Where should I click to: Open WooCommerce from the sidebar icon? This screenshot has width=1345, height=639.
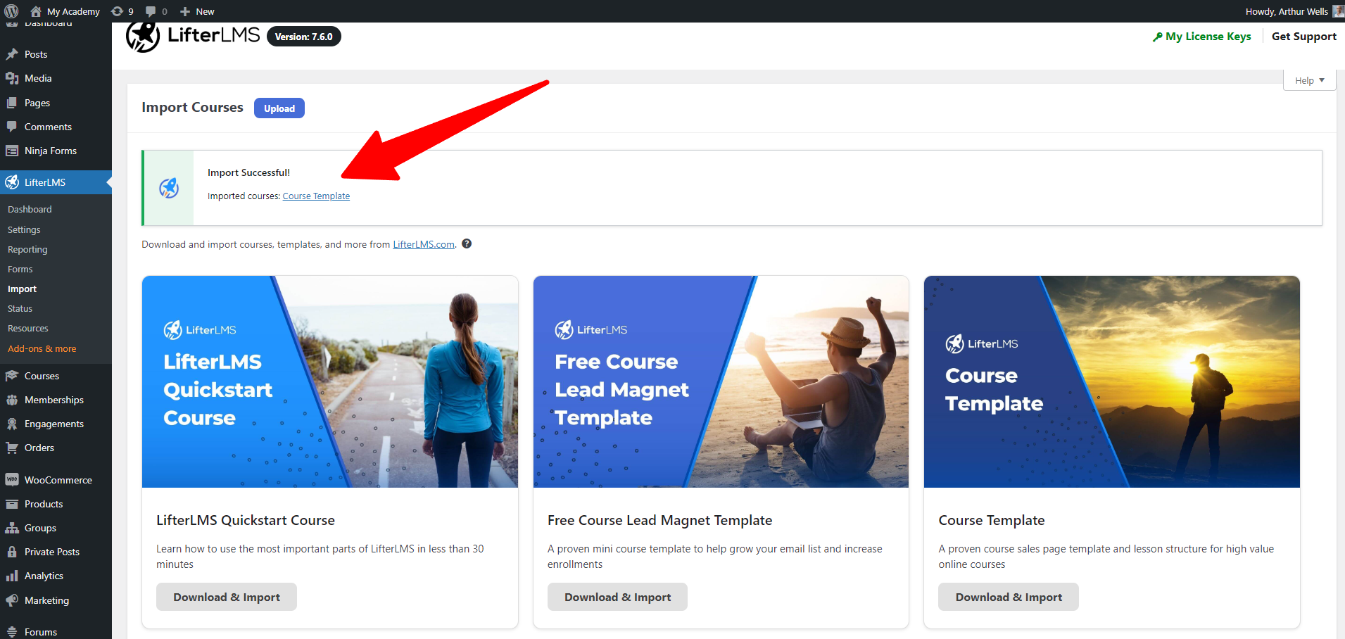[13, 479]
